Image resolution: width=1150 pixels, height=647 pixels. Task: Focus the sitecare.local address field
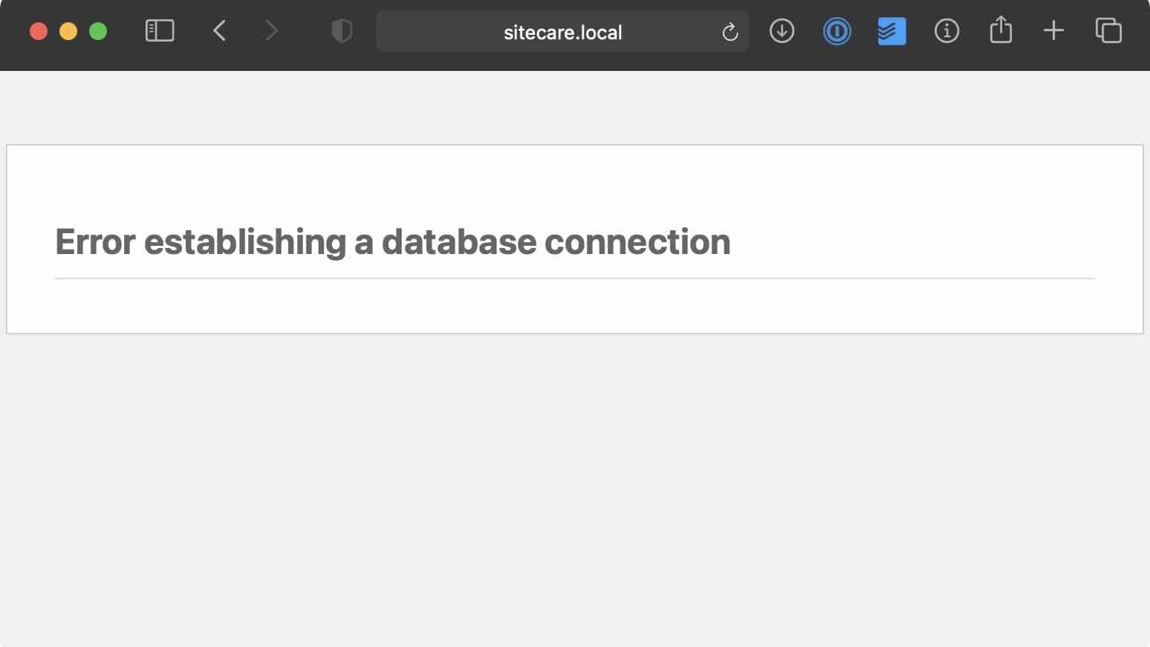(x=562, y=32)
